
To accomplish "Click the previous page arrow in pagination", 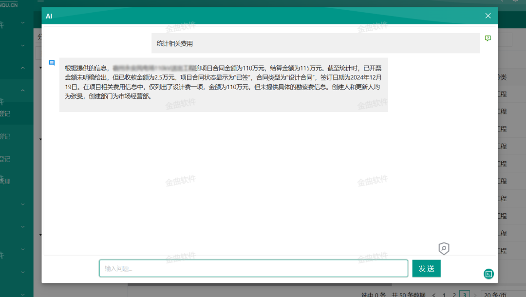I will click(x=433, y=295).
